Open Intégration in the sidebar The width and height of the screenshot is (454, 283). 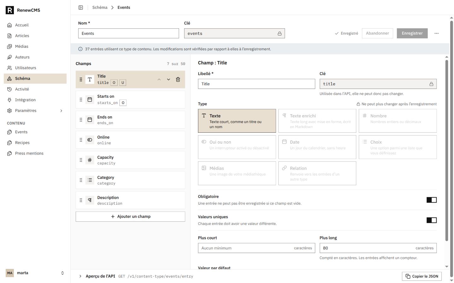(35, 100)
